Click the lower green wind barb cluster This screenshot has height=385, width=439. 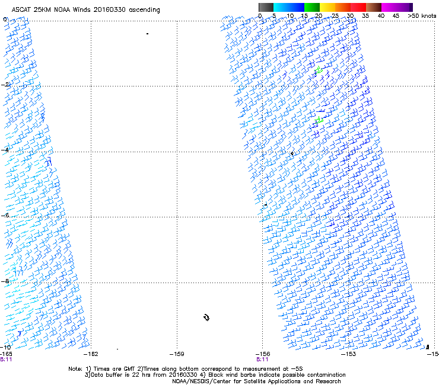319,120
